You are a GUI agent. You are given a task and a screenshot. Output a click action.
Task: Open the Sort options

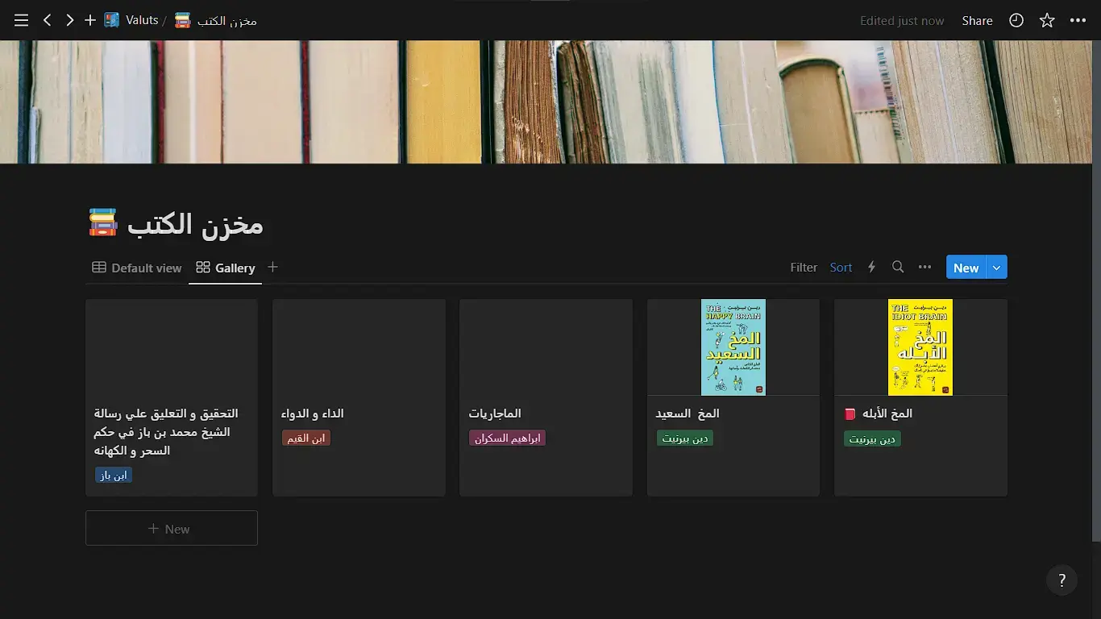click(841, 267)
